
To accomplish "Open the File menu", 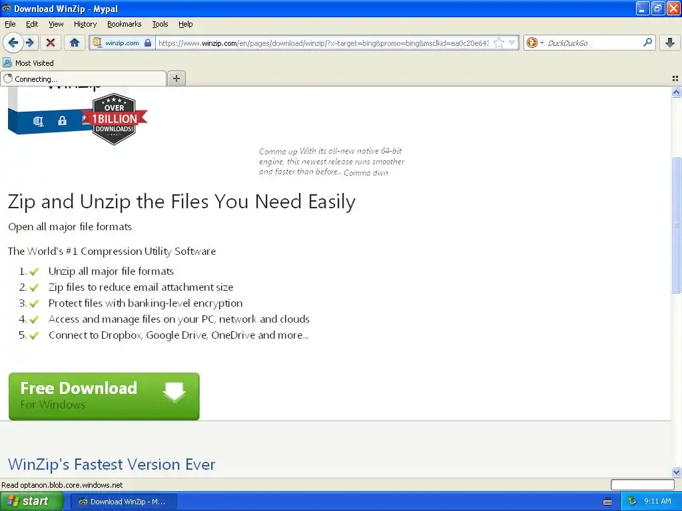I will pyautogui.click(x=10, y=24).
